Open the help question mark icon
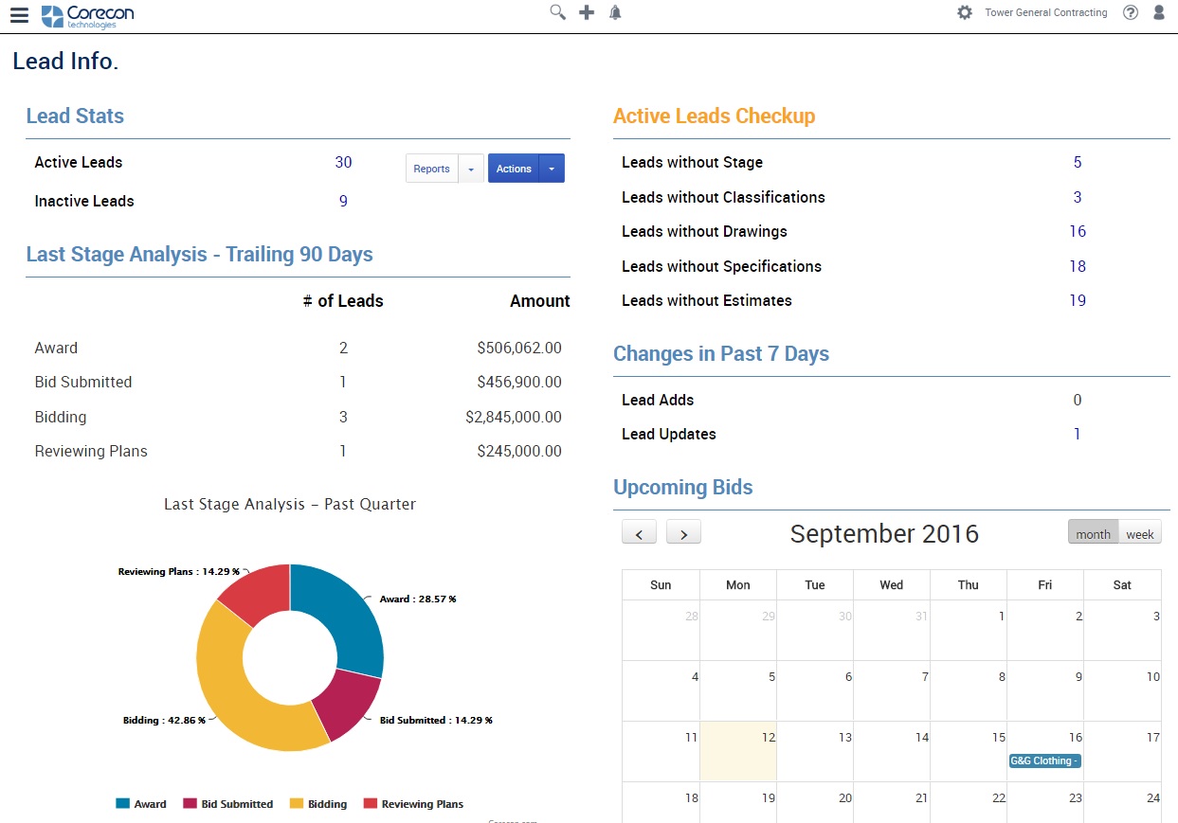The width and height of the screenshot is (1178, 823). point(1130,12)
